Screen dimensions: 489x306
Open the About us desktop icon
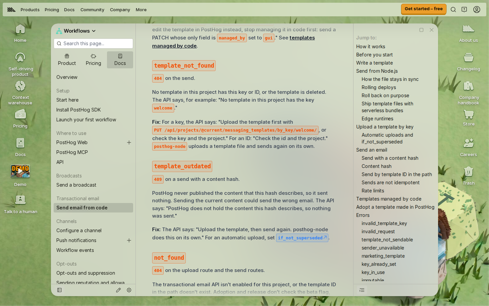[469, 33]
